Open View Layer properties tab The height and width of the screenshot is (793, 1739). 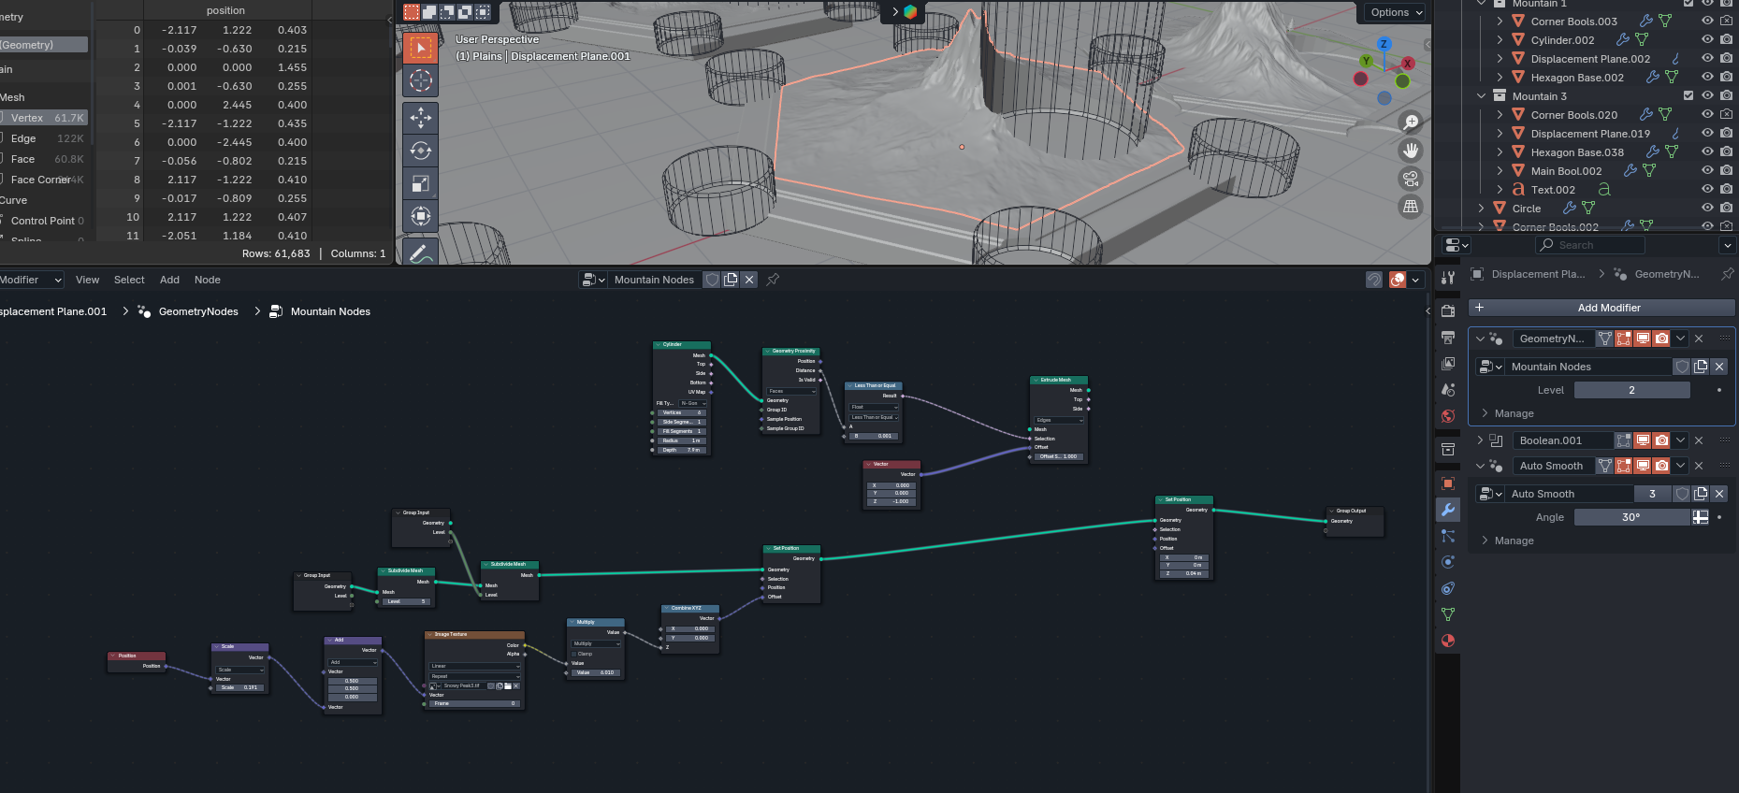1448,364
